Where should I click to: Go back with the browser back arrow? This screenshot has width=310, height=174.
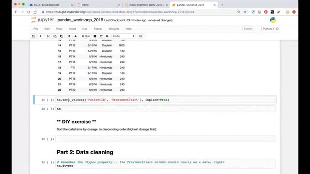pos(16,12)
